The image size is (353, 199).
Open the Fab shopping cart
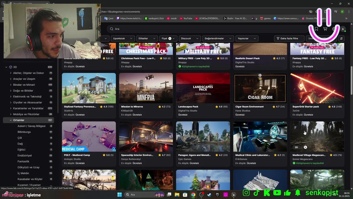pyautogui.click(x=325, y=29)
